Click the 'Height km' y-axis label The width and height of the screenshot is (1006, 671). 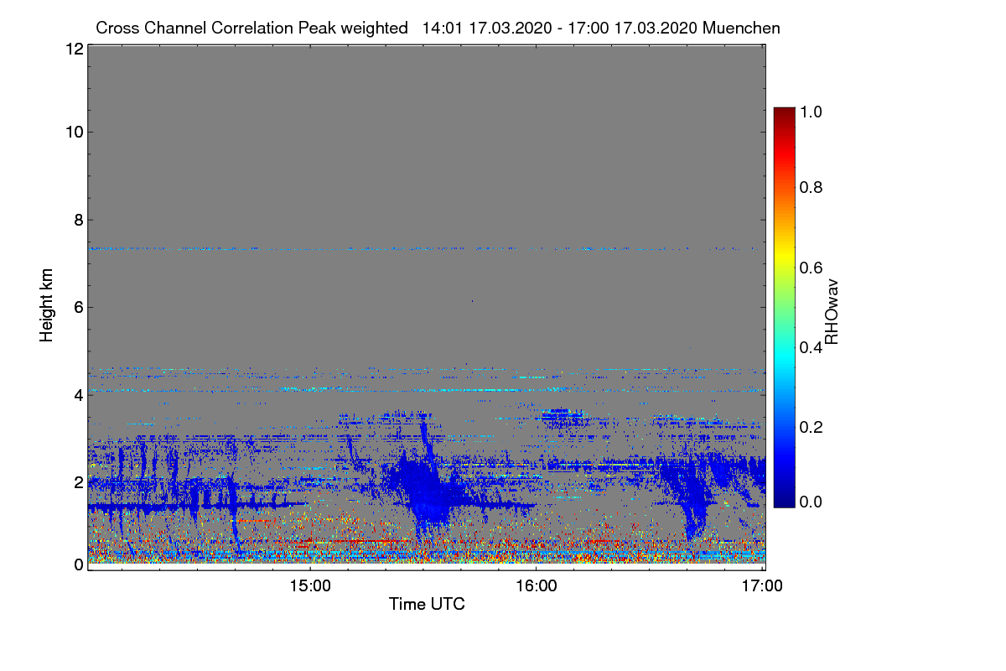[x=46, y=307]
